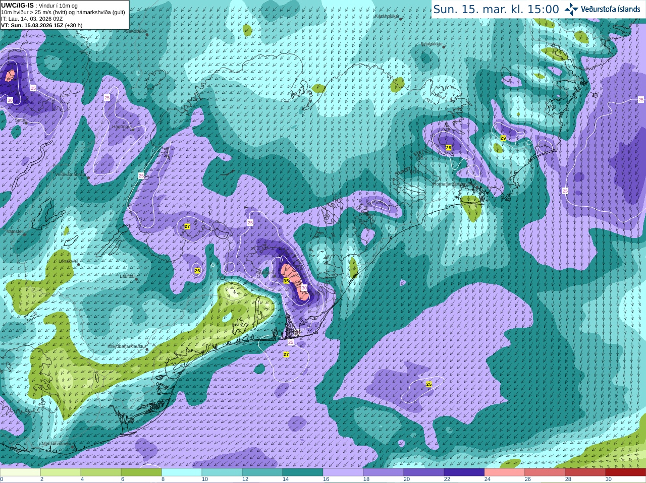Click the '10m hviður > 25 m/s' description line
This screenshot has height=483, width=646.
coord(63,12)
